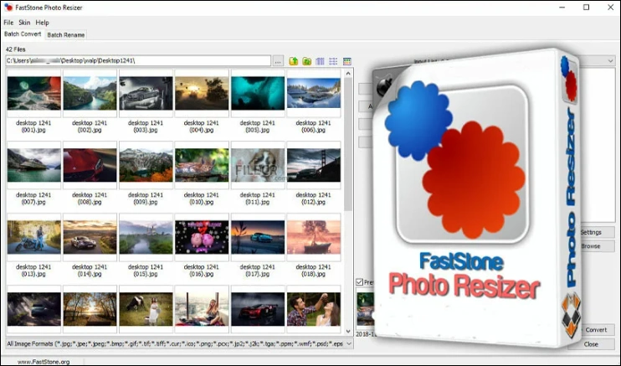Select thumbnail of desktop 1241 (008).jpg
Image resolution: width=621 pixels, height=366 pixels.
(x=90, y=165)
